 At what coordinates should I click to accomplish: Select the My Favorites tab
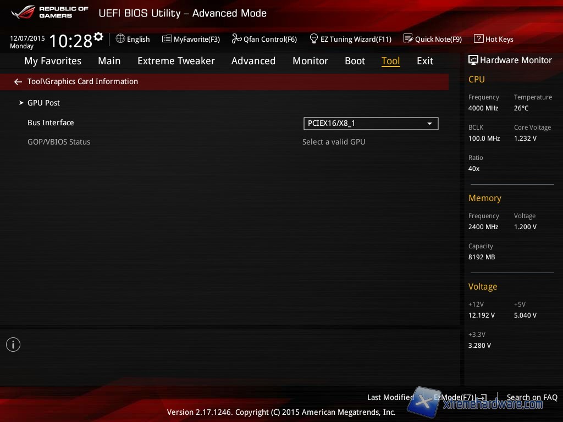[53, 61]
